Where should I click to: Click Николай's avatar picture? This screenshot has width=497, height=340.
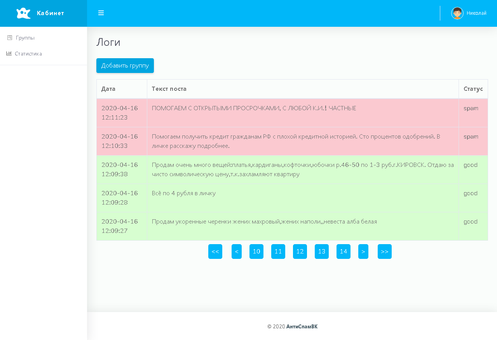click(457, 13)
